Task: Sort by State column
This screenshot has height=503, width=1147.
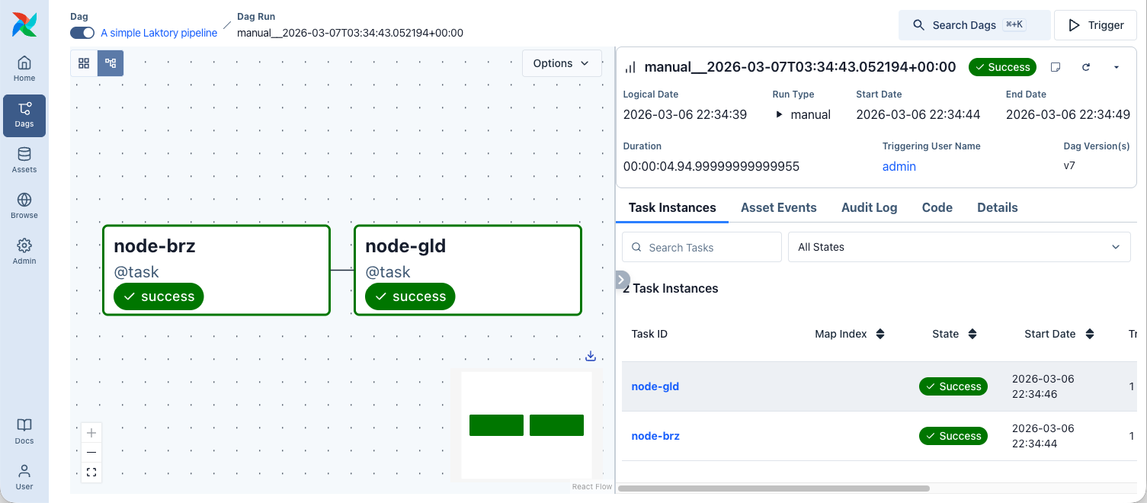Action: [972, 334]
